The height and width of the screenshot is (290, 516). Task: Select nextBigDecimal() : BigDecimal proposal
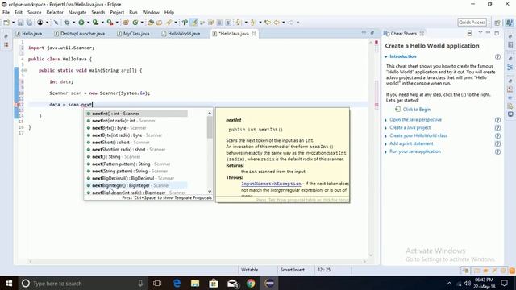click(136, 178)
